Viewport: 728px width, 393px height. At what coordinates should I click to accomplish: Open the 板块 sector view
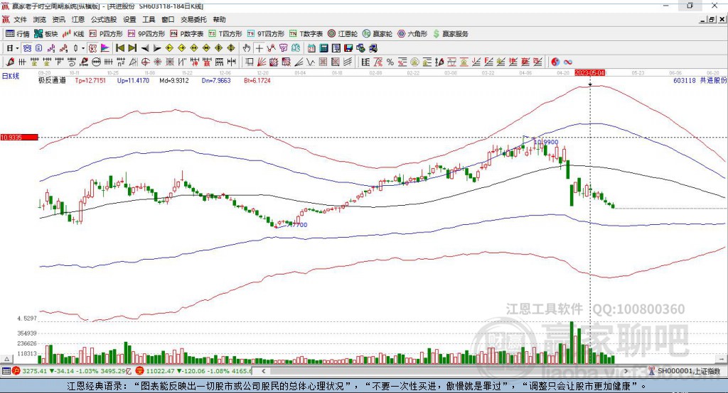(x=46, y=34)
